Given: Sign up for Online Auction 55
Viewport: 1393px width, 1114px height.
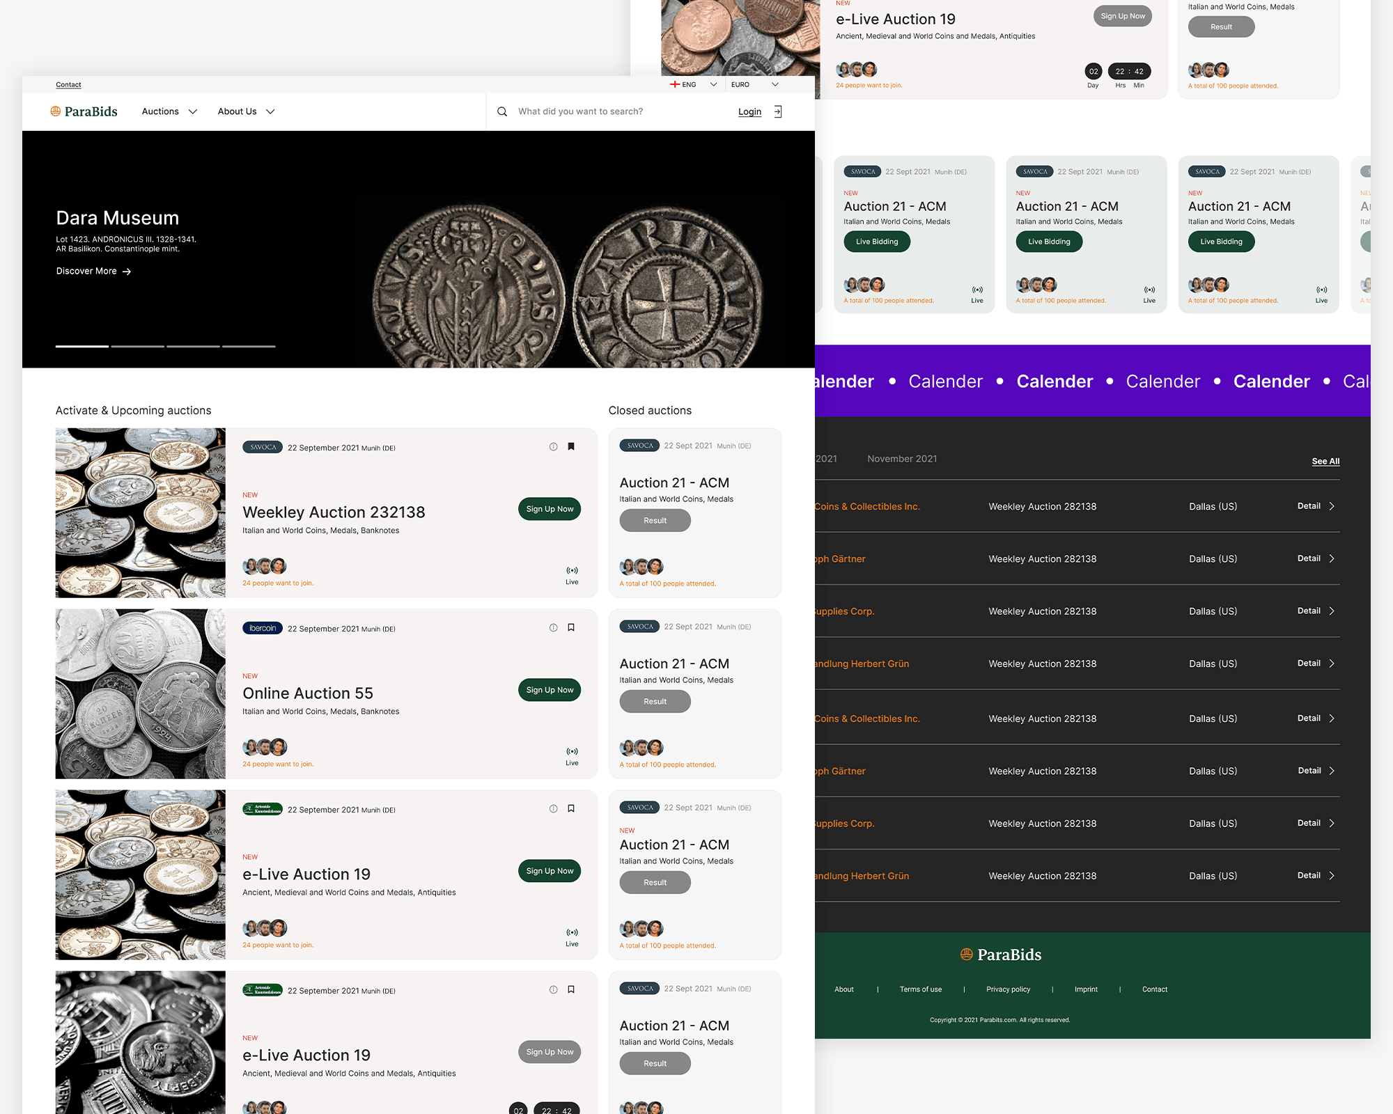Looking at the screenshot, I should pyautogui.click(x=550, y=690).
